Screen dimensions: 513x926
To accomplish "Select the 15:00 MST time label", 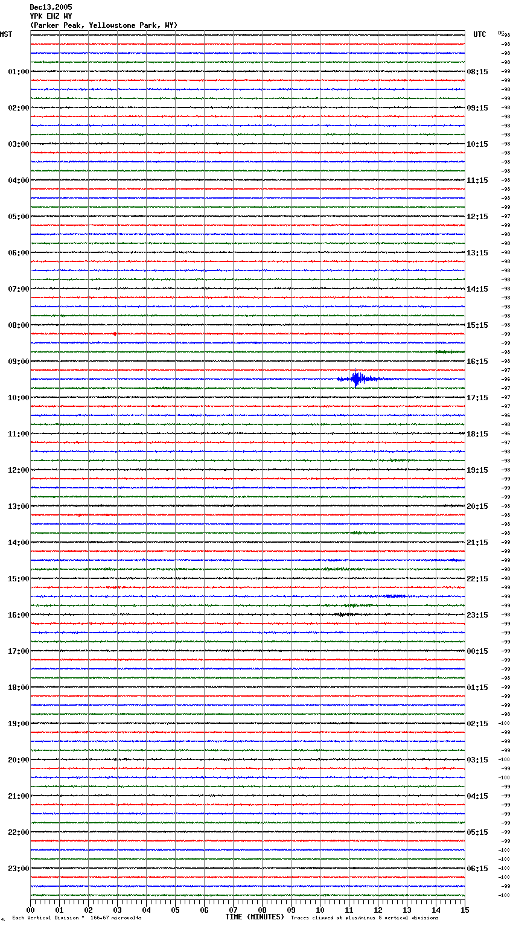I will click(18, 579).
